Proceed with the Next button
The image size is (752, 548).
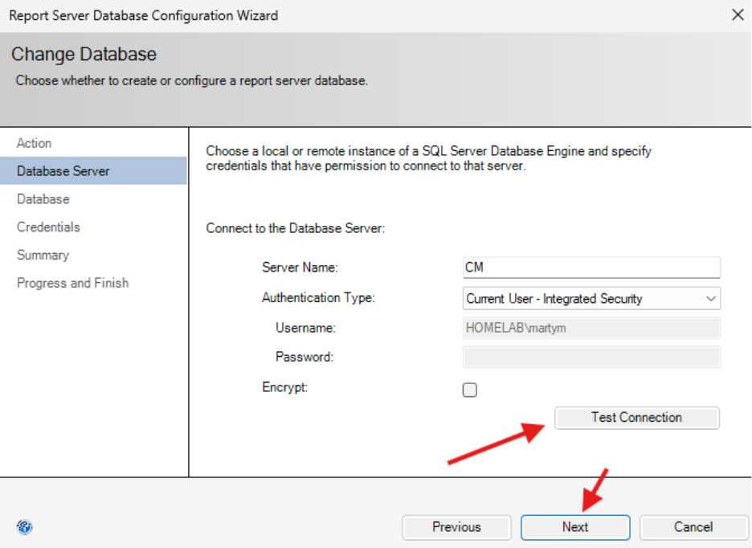[x=575, y=527]
